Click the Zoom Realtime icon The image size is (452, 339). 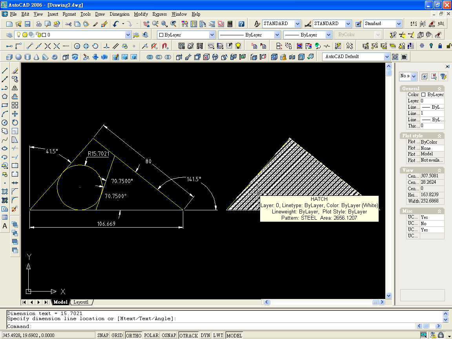pos(155,24)
